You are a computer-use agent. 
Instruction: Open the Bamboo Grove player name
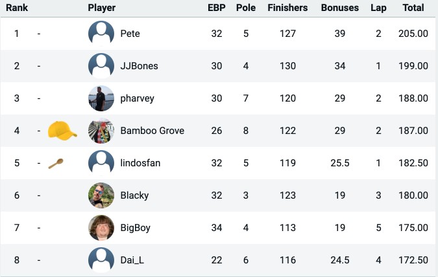point(152,131)
